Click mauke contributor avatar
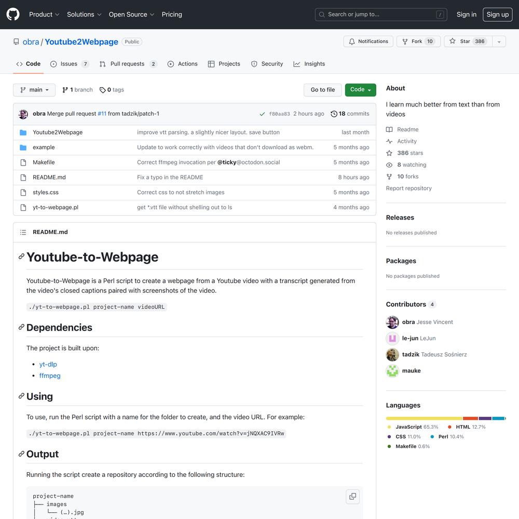The width and height of the screenshot is (519, 519). coord(392,371)
